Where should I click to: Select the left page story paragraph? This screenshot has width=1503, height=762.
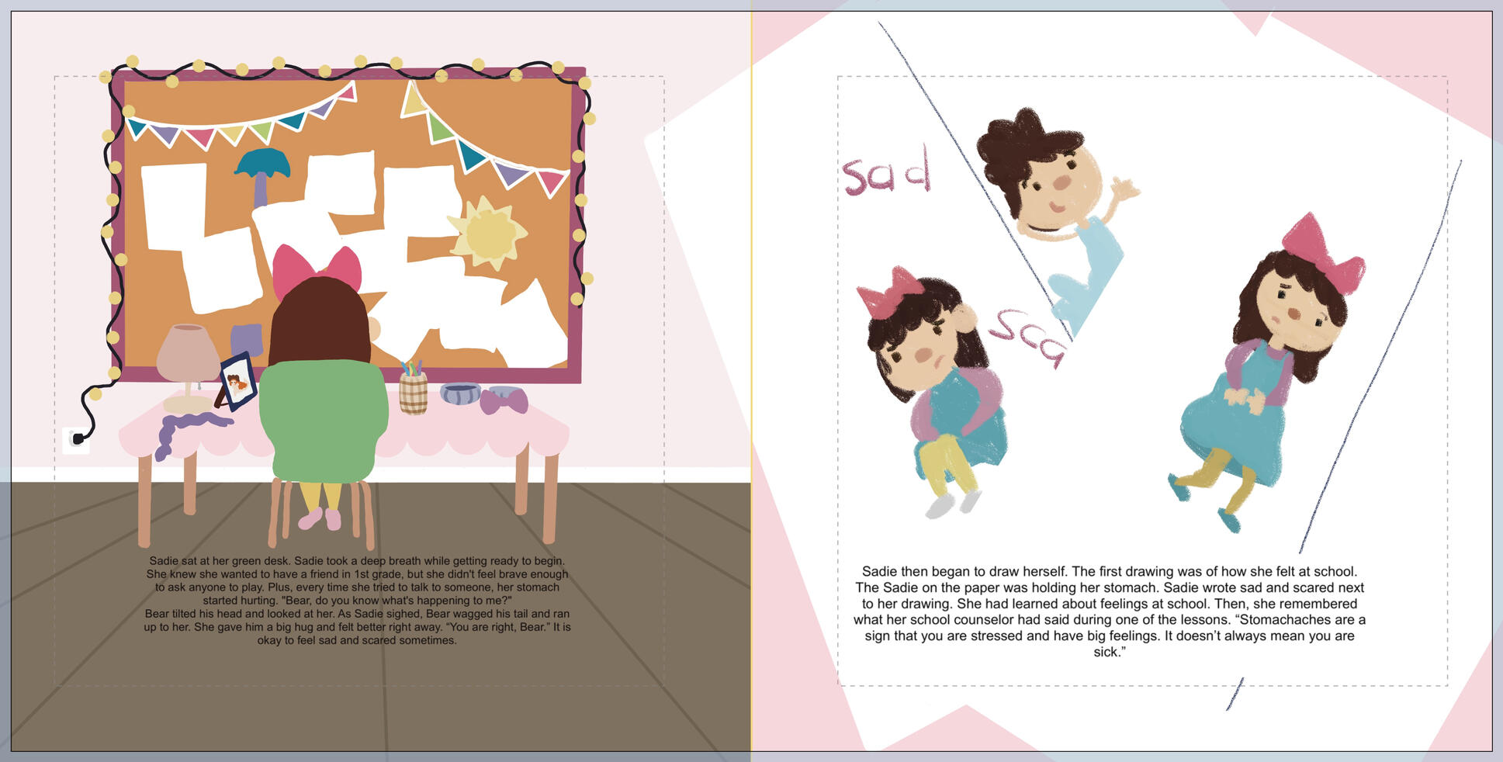click(357, 601)
